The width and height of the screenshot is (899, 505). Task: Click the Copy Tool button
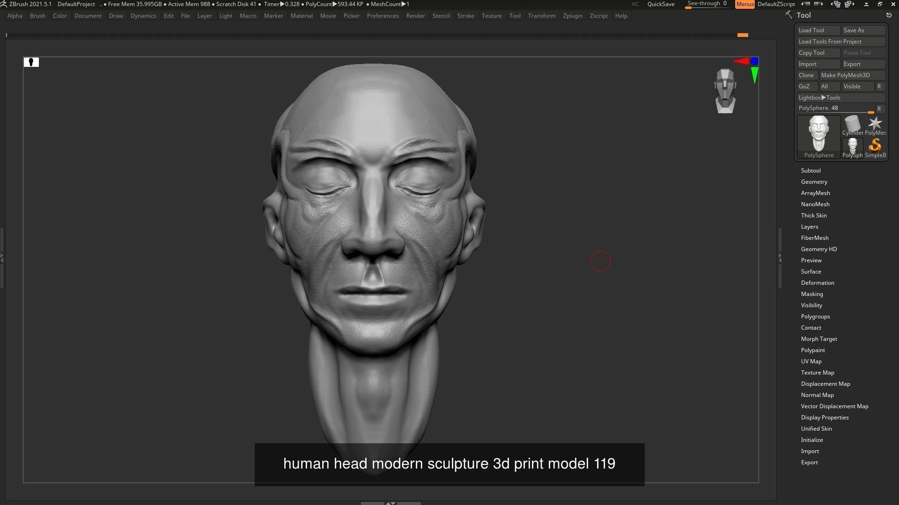click(x=818, y=53)
